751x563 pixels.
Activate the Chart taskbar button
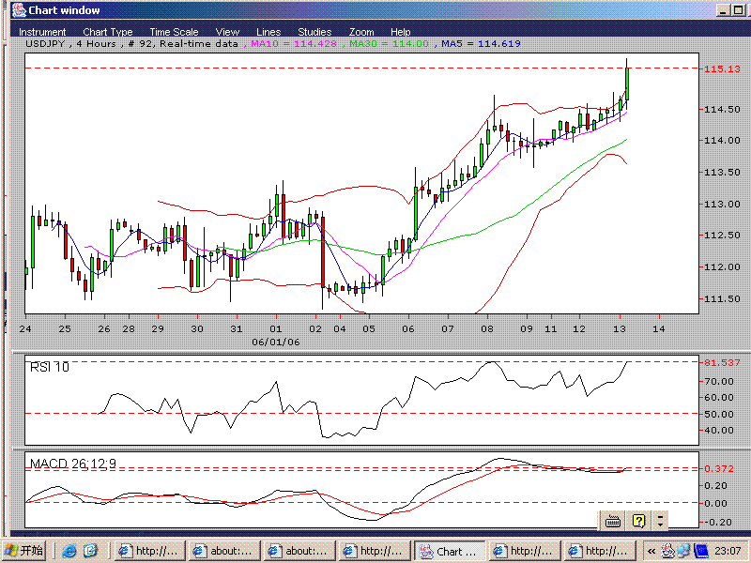coord(450,551)
